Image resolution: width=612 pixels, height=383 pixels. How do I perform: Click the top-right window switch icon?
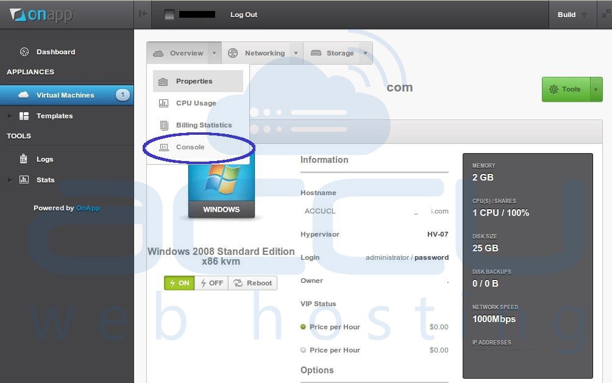[x=605, y=14]
